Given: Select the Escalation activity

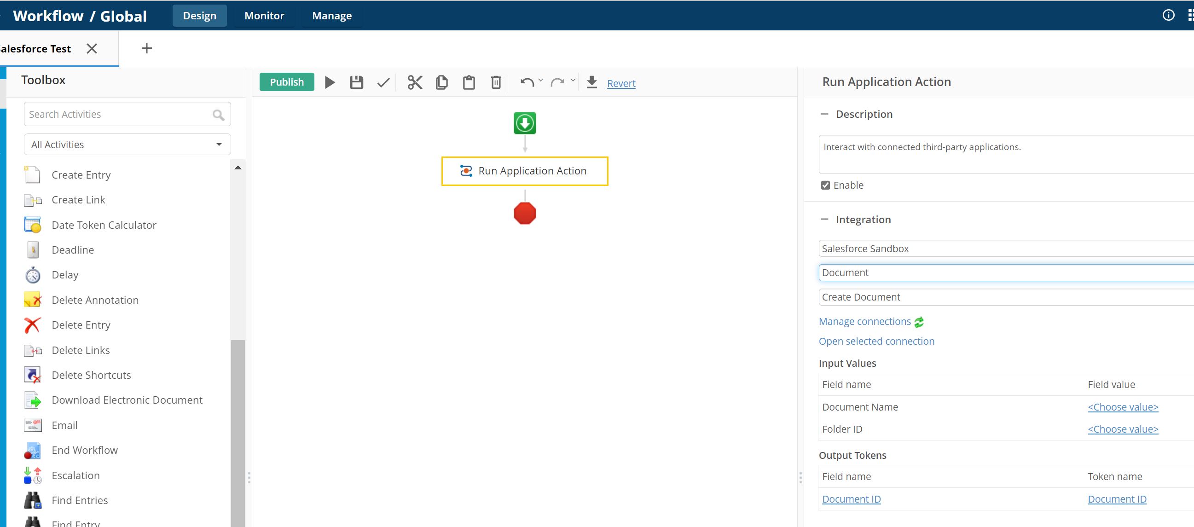Looking at the screenshot, I should click(75, 475).
